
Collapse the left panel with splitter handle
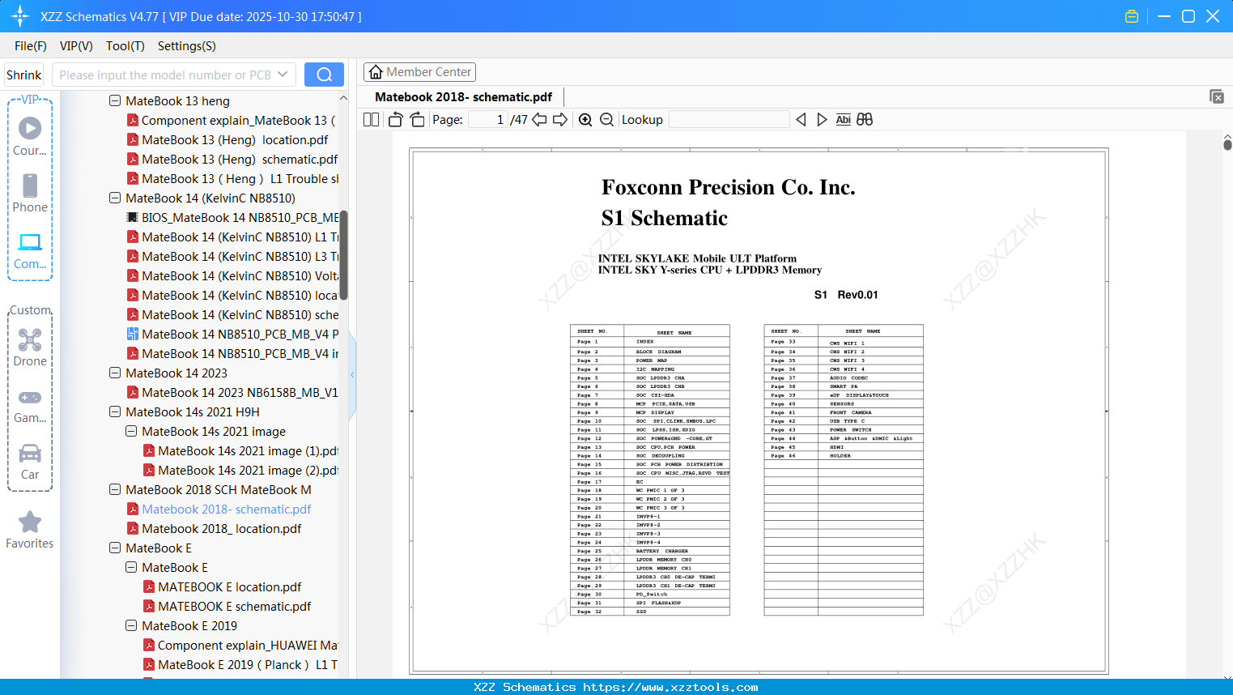point(352,374)
